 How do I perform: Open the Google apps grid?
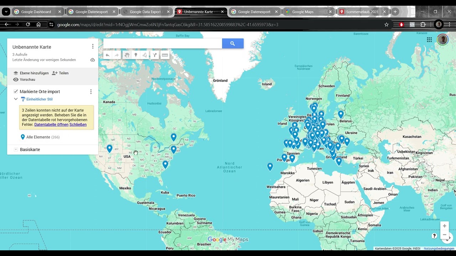[429, 40]
